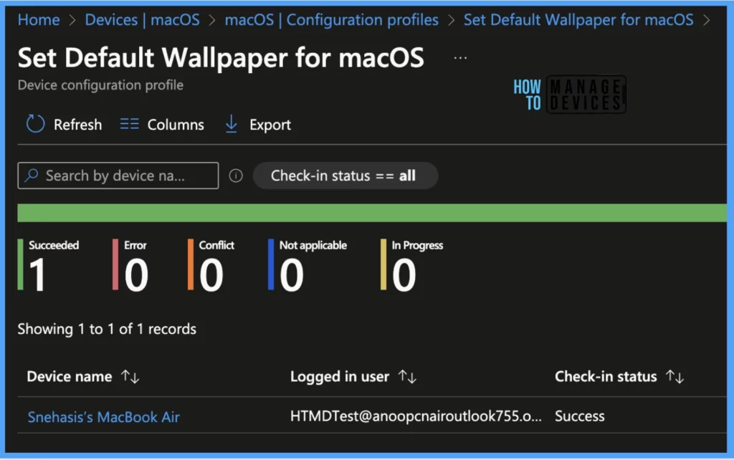Sort by Device name column arrows

click(x=130, y=376)
